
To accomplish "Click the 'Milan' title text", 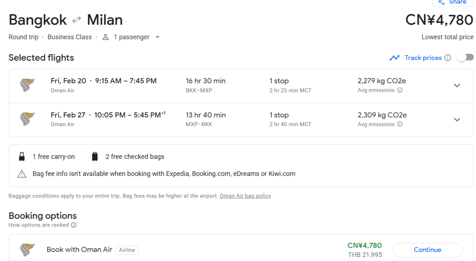I will (x=105, y=20).
